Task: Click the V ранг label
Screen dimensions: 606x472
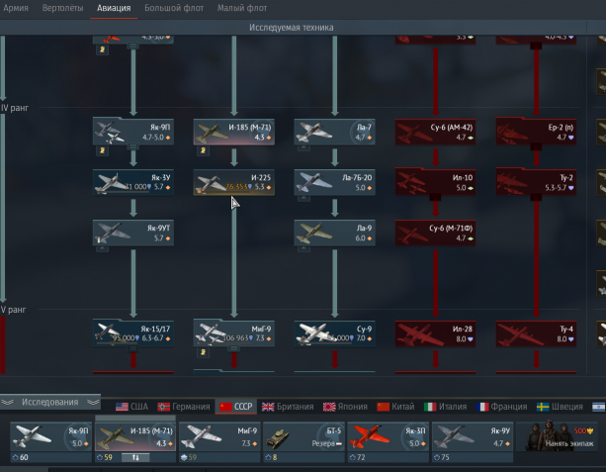Action: point(14,310)
